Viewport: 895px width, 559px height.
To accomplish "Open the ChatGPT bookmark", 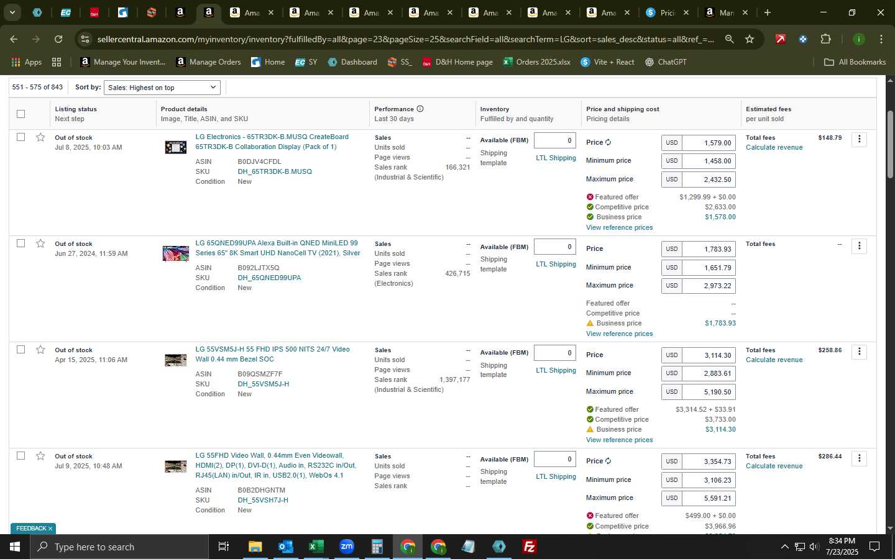I will (666, 62).
